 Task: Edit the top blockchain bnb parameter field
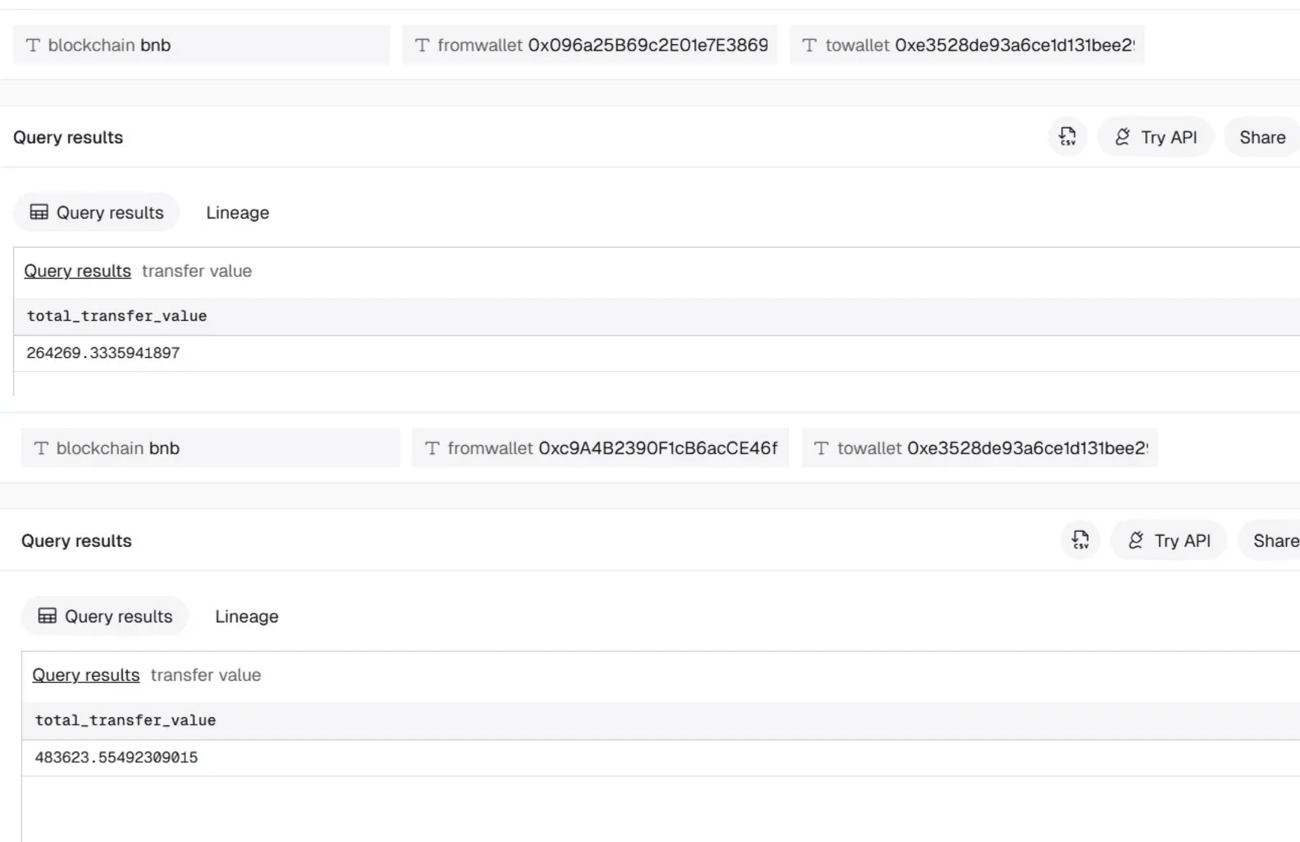202,45
